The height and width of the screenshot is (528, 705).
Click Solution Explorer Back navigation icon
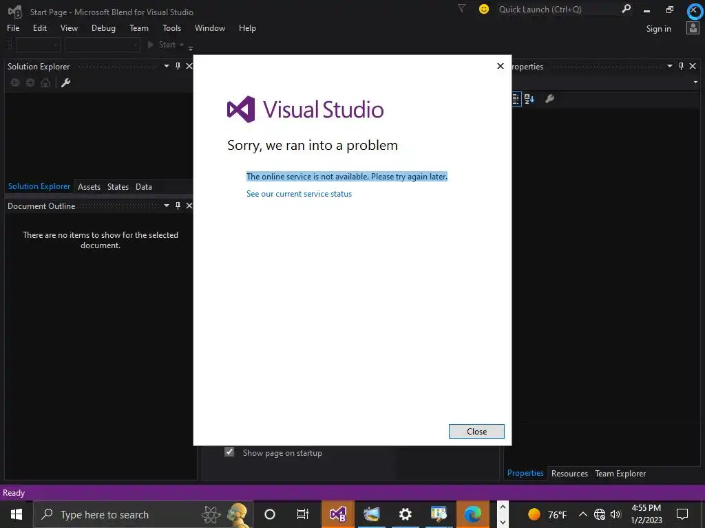[15, 82]
